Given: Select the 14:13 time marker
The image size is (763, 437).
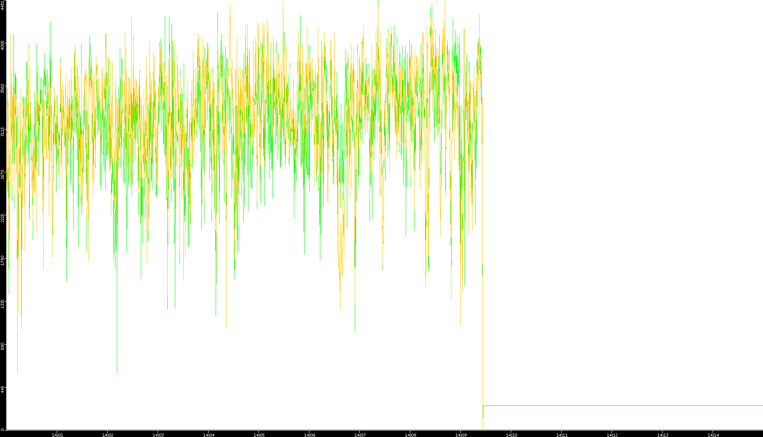Looking at the screenshot, I should [663, 434].
